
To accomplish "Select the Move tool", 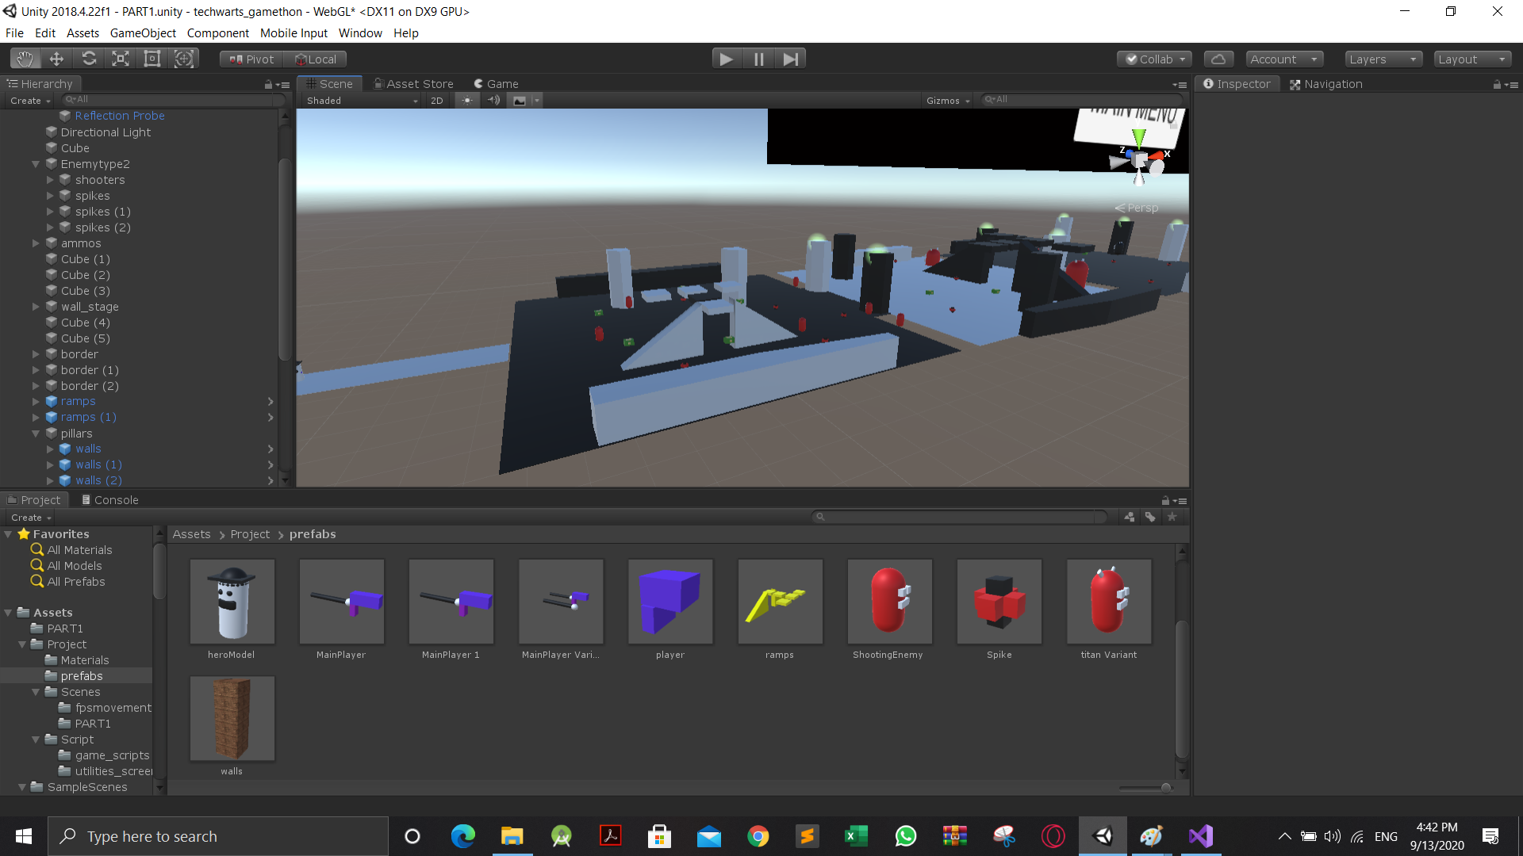I will tap(56, 59).
